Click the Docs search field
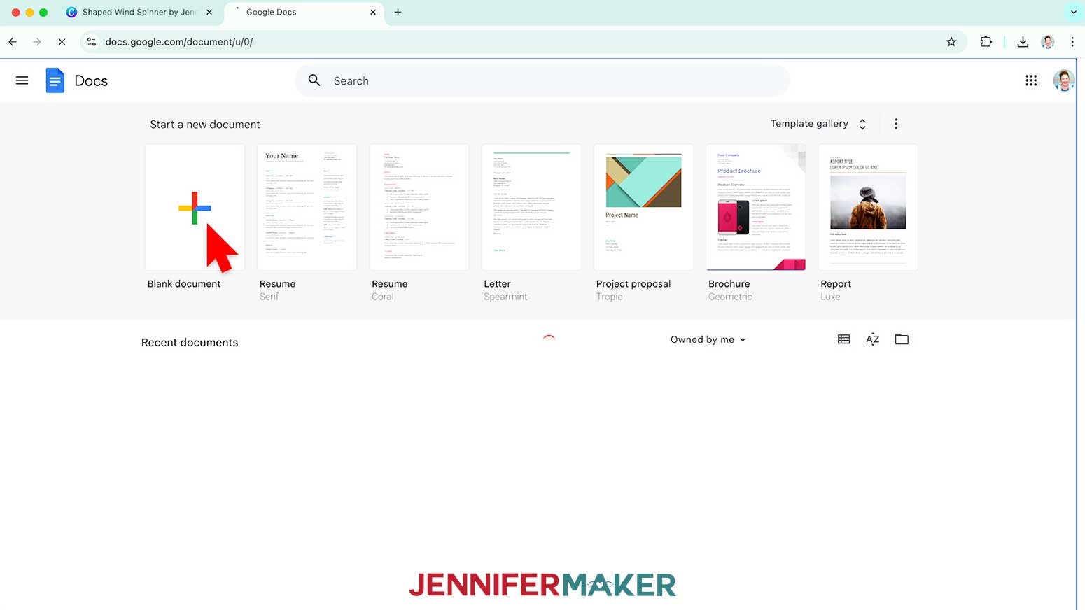Viewport: 1085px width, 610px height. [542, 80]
